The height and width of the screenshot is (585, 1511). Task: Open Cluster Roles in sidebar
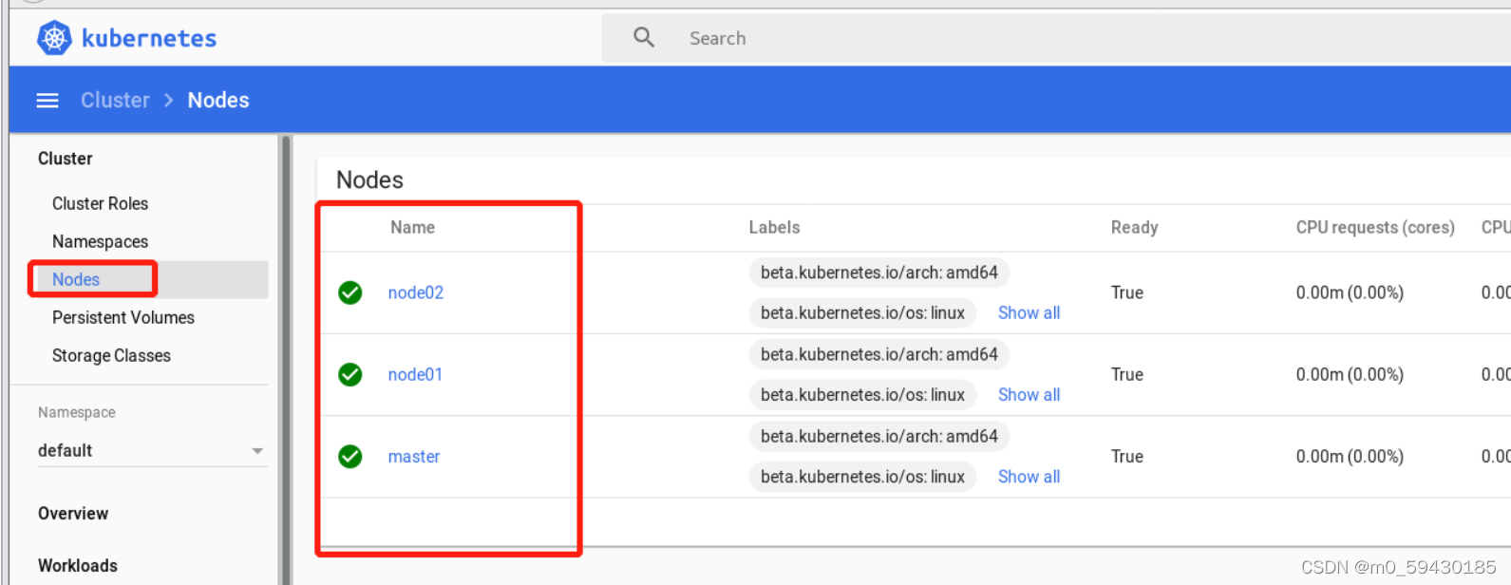100,203
